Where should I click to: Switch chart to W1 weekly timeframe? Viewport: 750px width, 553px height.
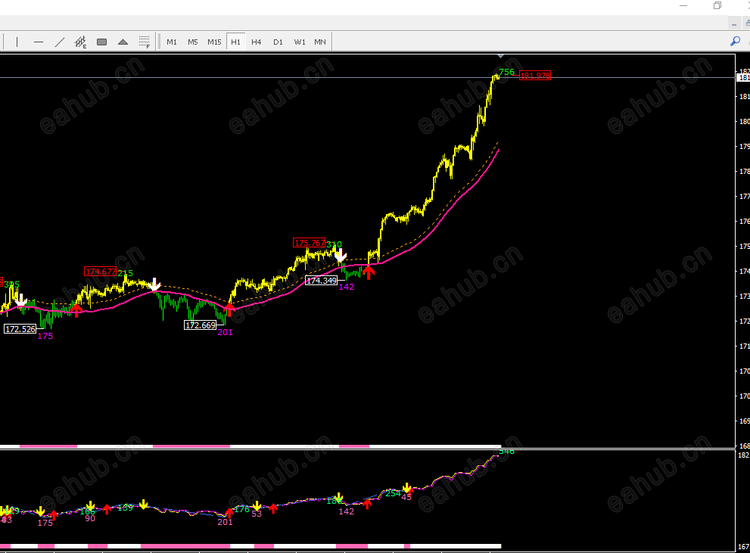300,42
